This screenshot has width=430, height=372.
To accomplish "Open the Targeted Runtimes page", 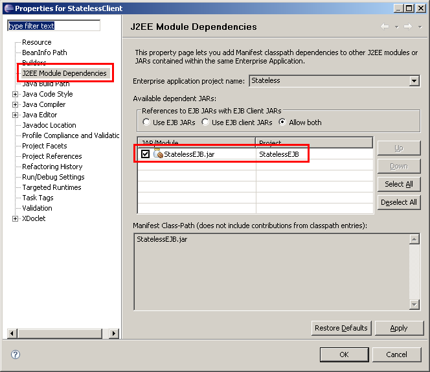I will [52, 187].
